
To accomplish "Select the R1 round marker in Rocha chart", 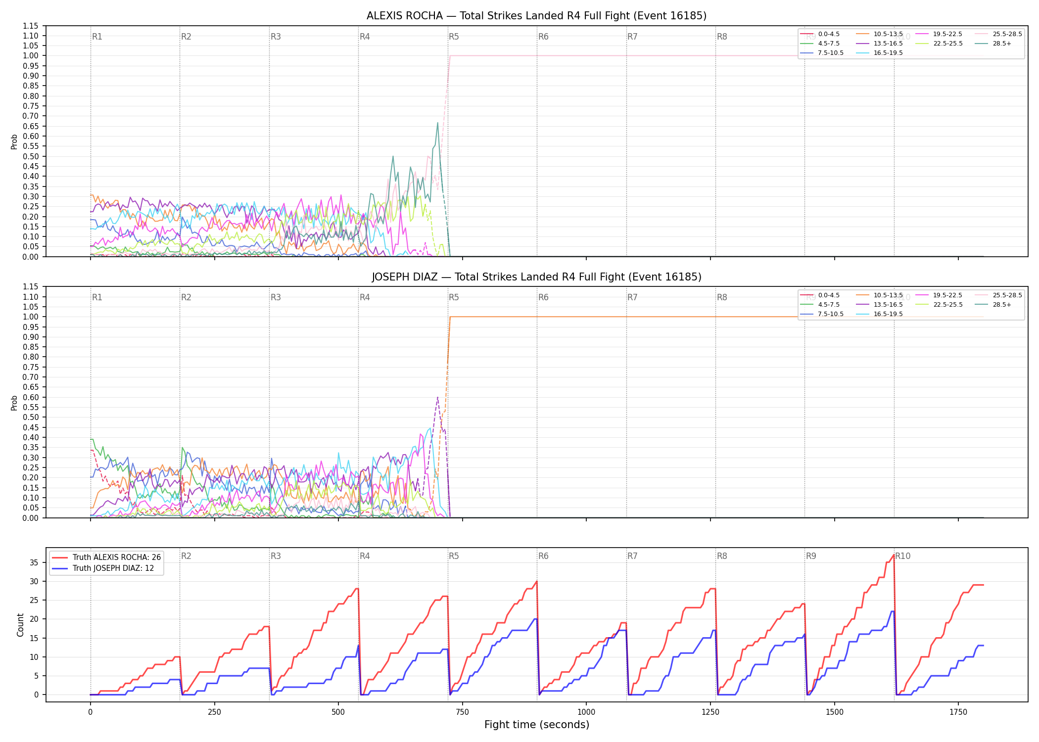I will (97, 37).
